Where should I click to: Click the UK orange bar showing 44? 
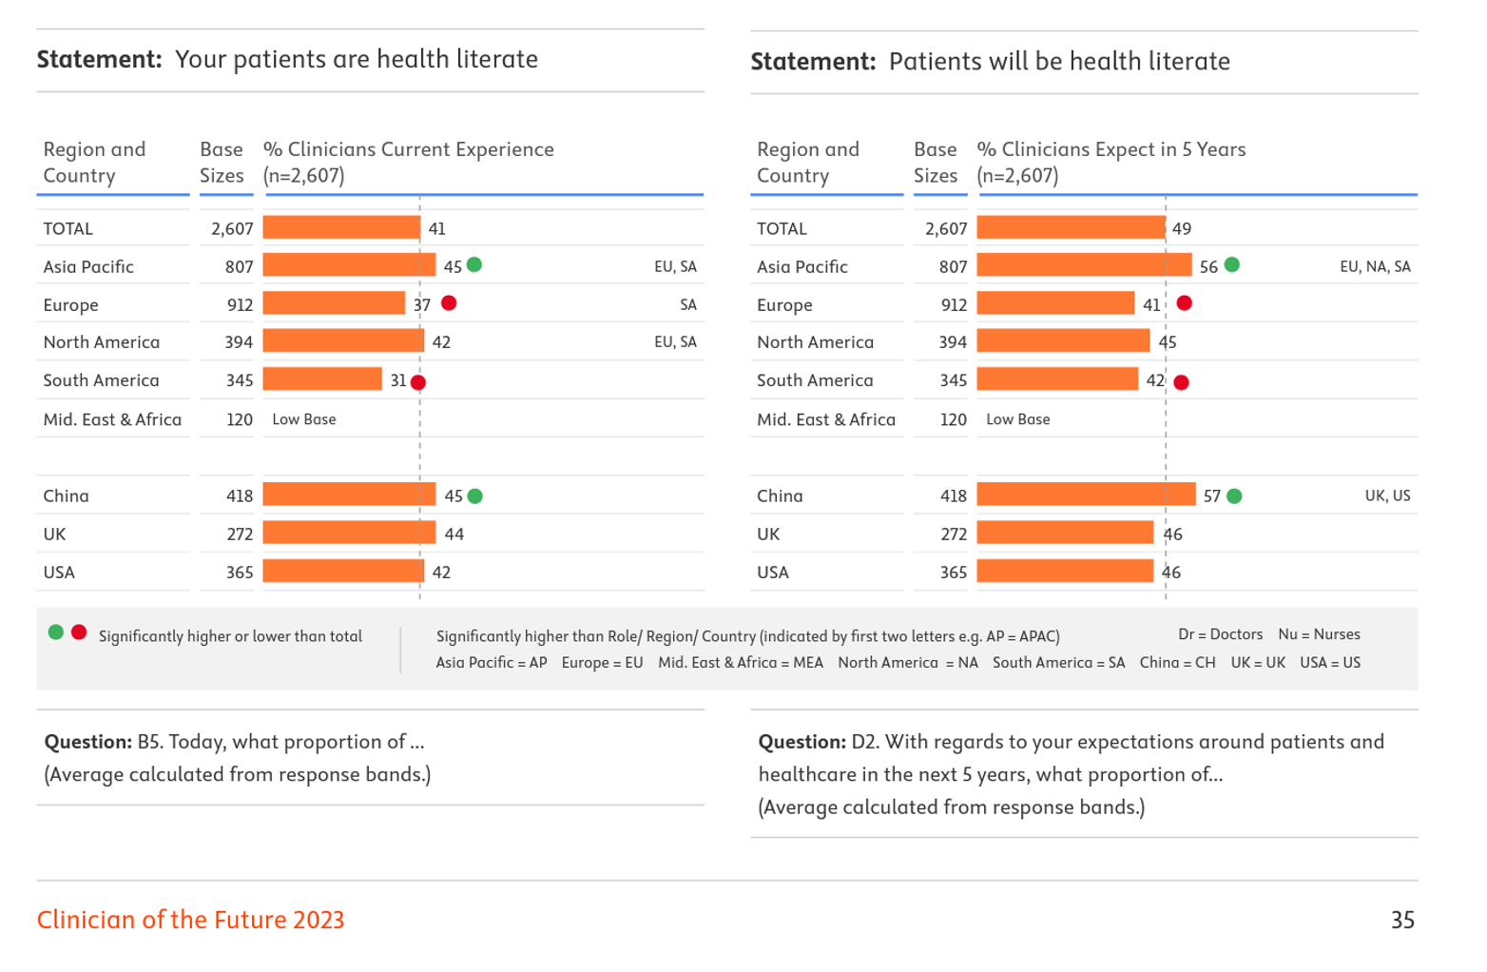349,534
